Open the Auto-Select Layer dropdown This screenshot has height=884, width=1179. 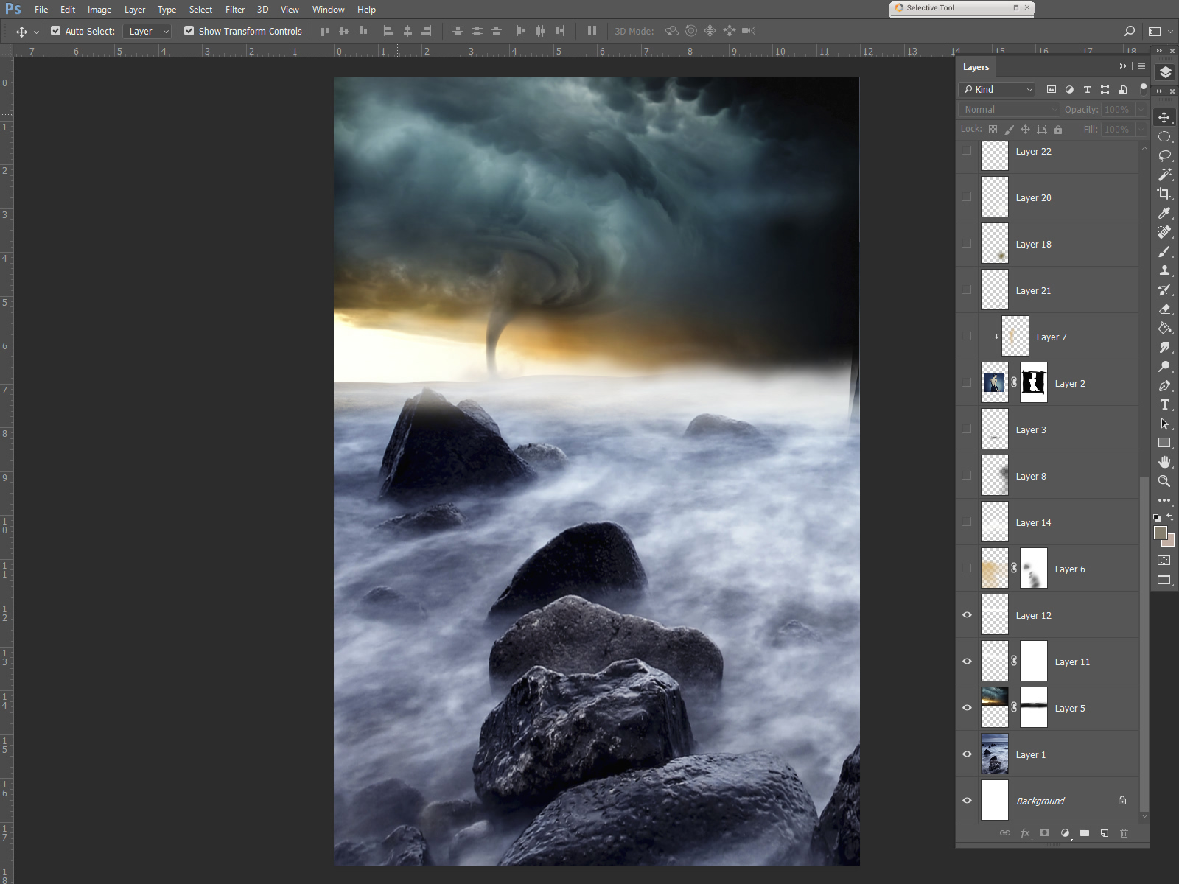tap(147, 31)
